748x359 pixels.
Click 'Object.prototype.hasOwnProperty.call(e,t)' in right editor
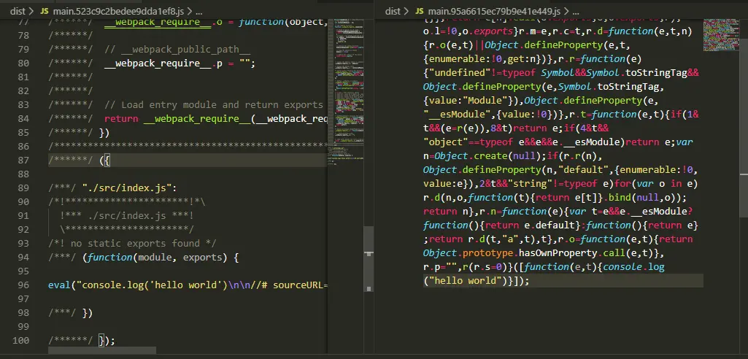pos(539,252)
